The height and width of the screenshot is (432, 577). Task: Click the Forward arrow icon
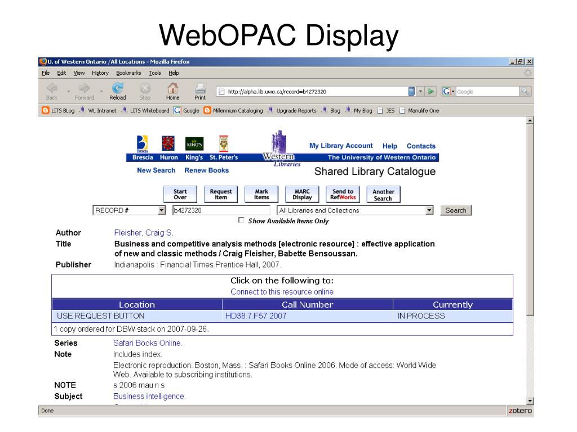(x=85, y=88)
